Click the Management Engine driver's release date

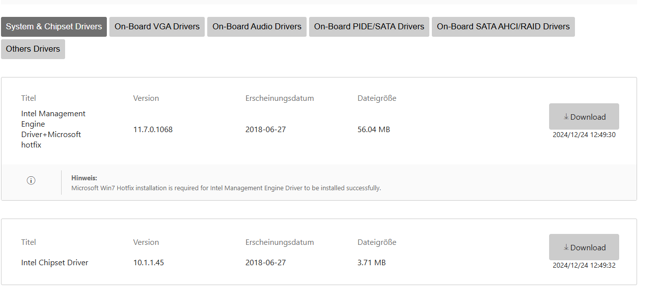(x=265, y=130)
